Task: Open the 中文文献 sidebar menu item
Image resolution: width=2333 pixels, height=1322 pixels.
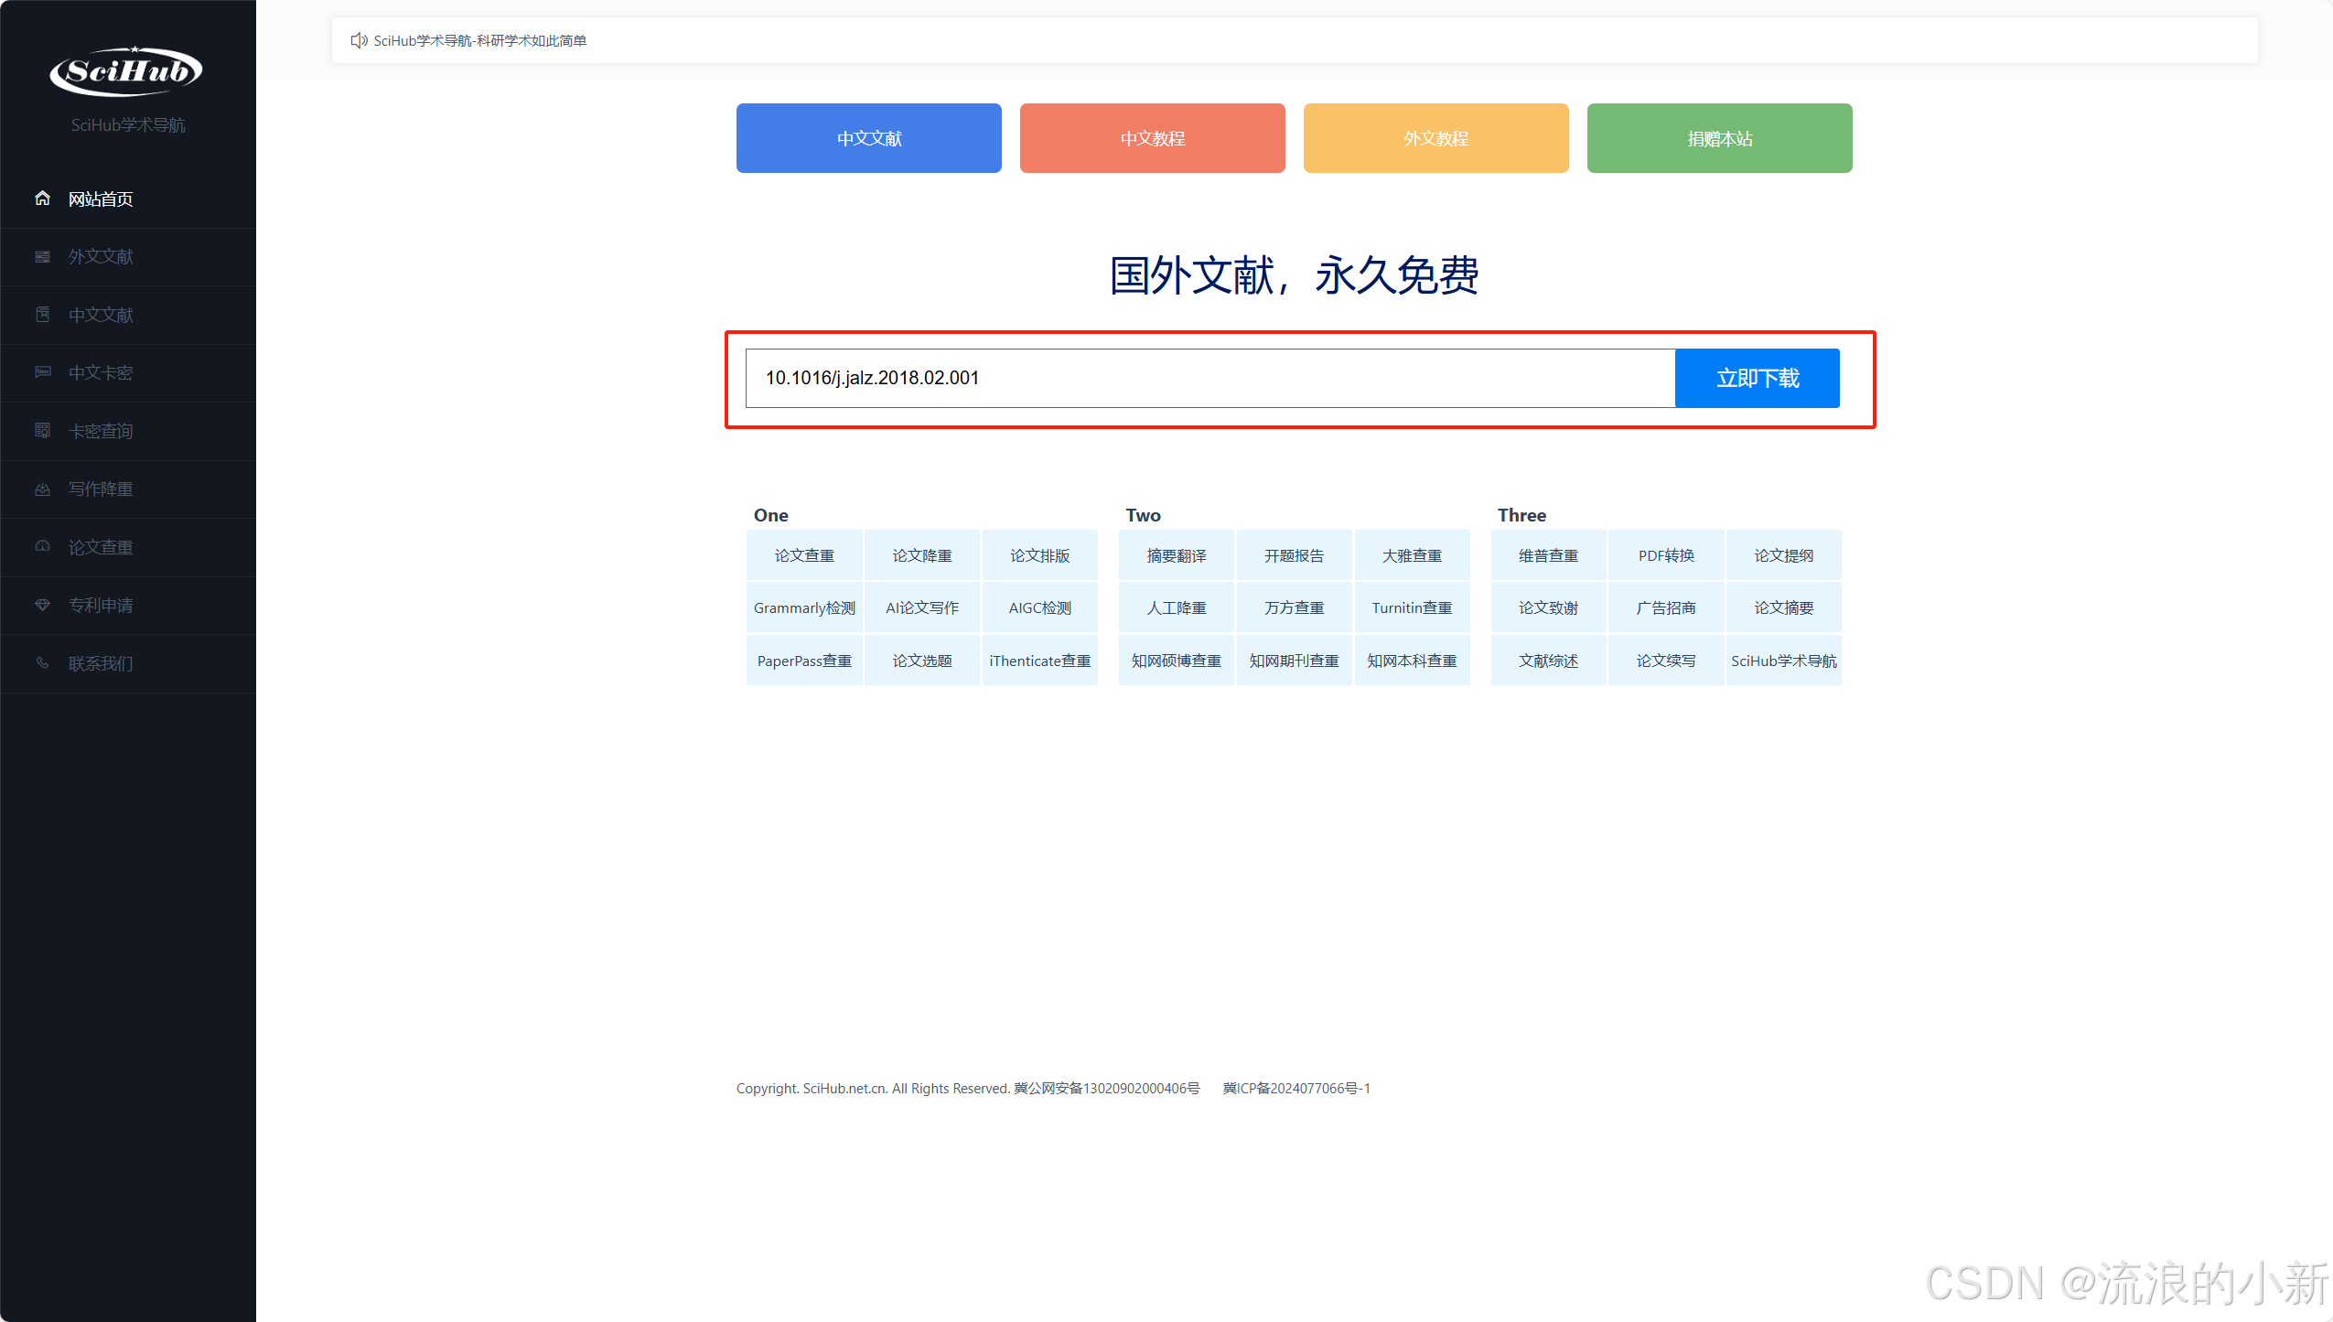Action: coord(101,315)
